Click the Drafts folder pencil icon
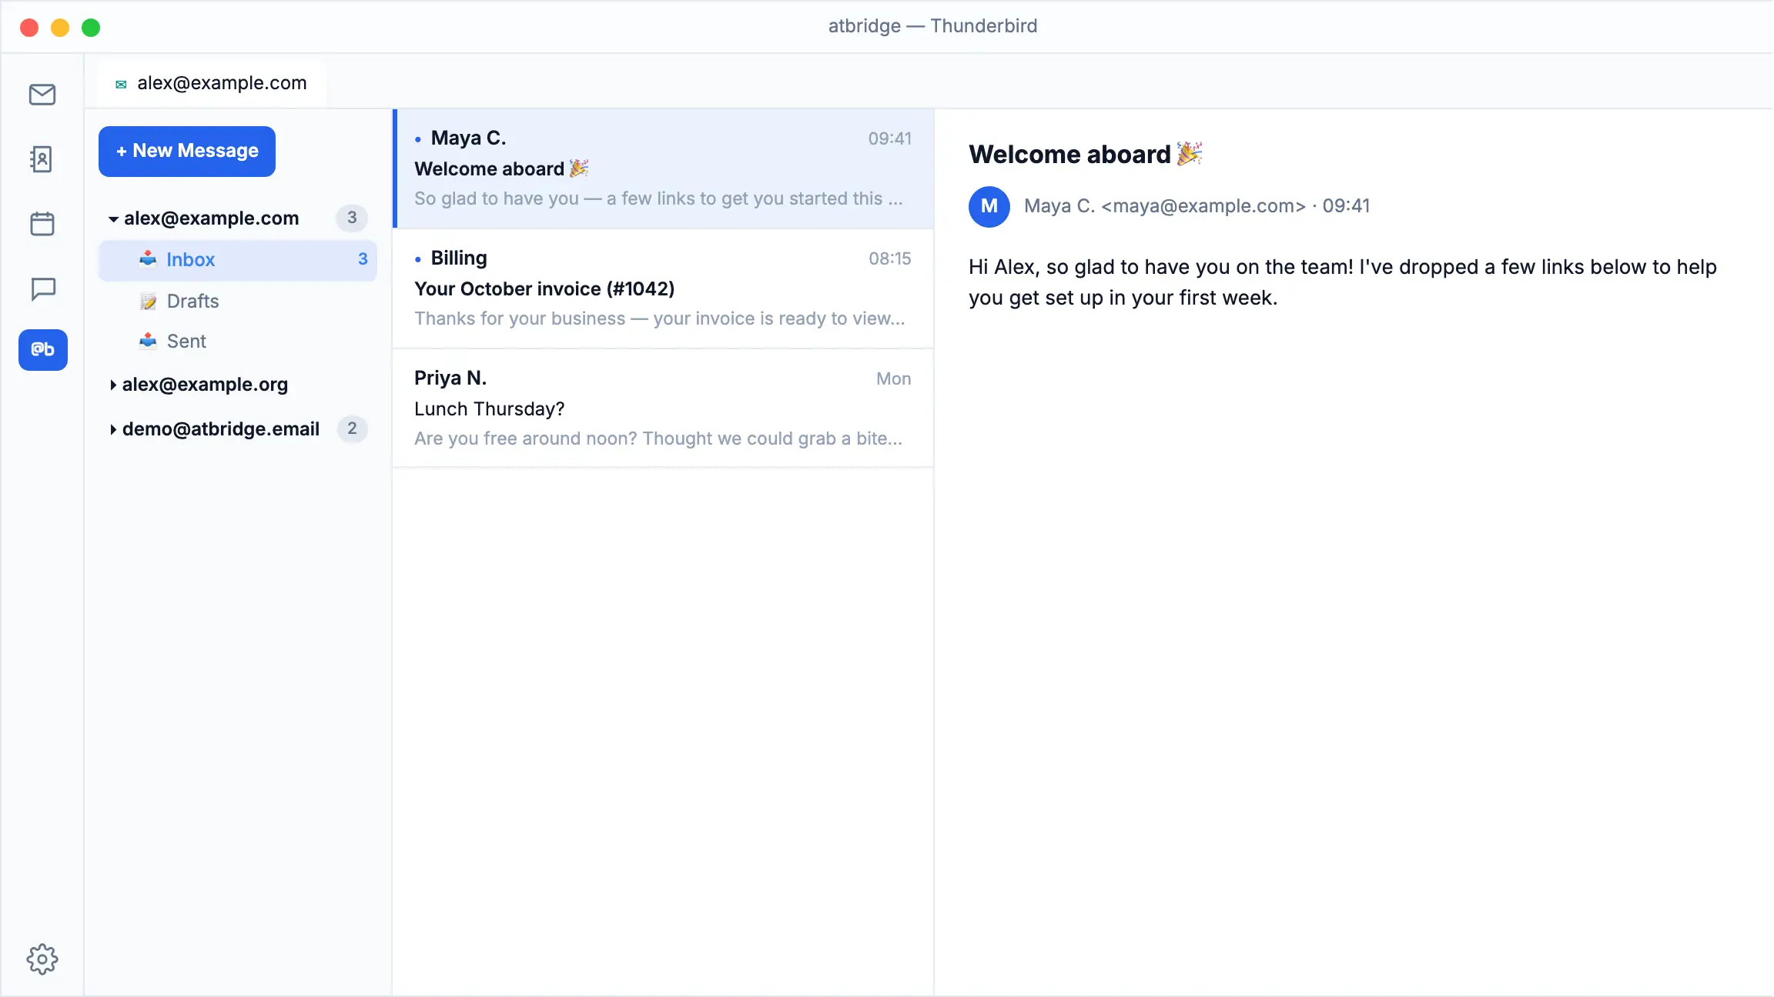The image size is (1774, 997). click(148, 301)
